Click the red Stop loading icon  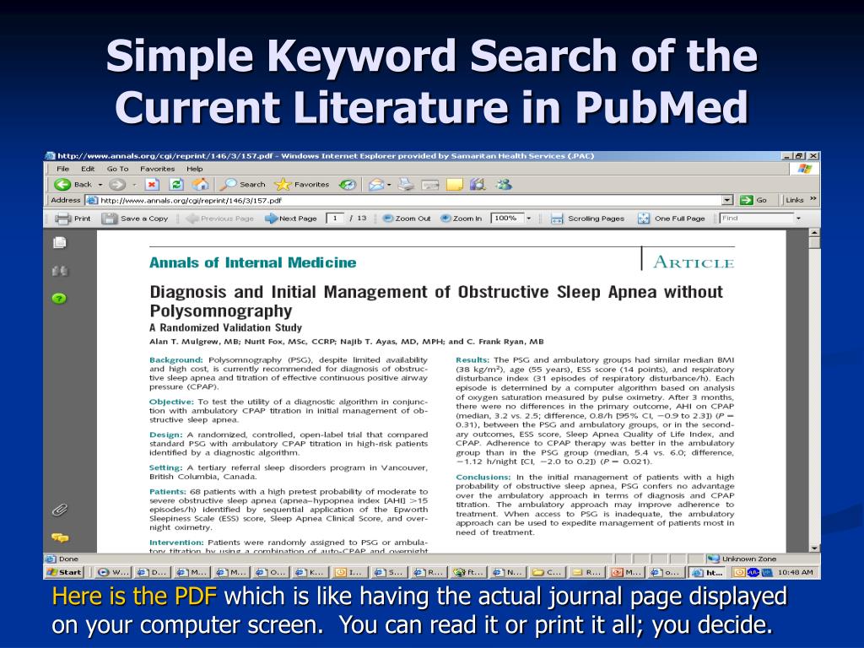click(152, 185)
